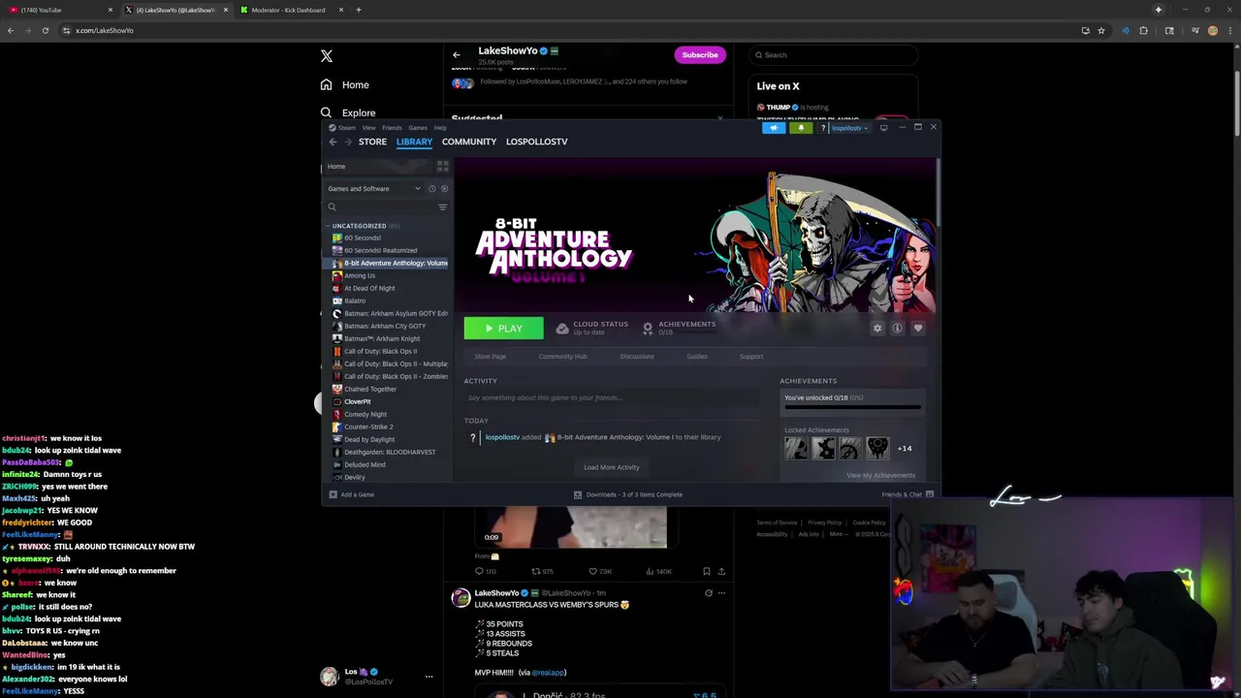
Task: Open the game info icon
Action: 897,329
